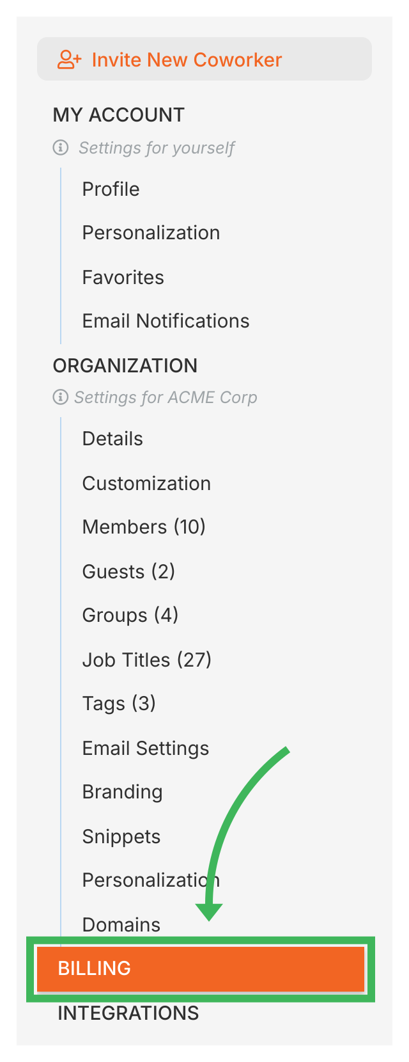Go to the Branding page
The height and width of the screenshot is (1062, 409).
(x=122, y=792)
